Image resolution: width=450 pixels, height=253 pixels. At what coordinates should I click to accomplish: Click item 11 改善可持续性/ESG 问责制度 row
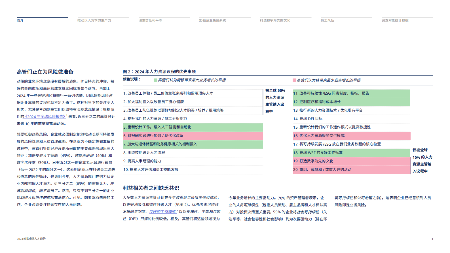pos(331,93)
